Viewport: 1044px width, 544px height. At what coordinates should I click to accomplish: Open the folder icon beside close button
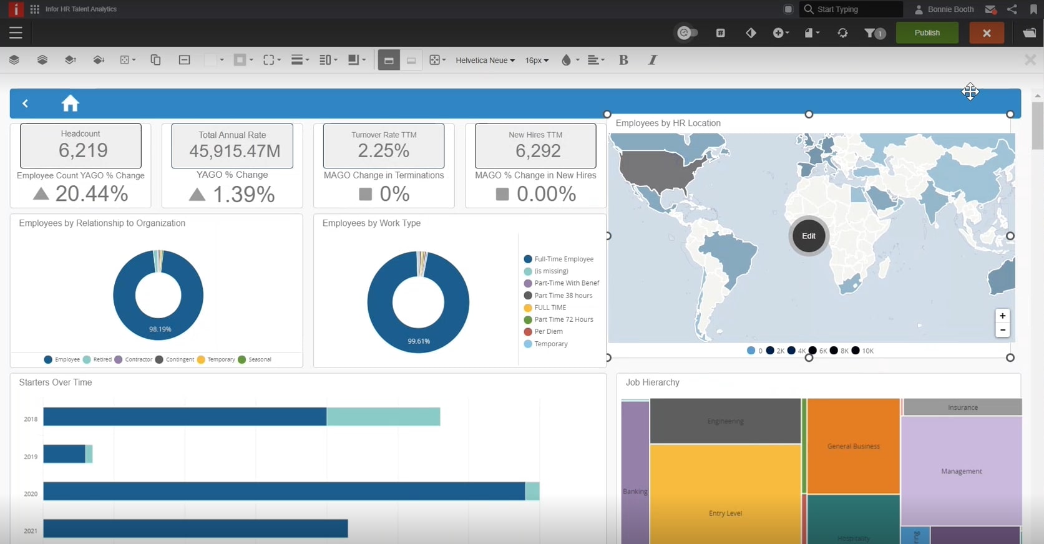[x=1030, y=33]
